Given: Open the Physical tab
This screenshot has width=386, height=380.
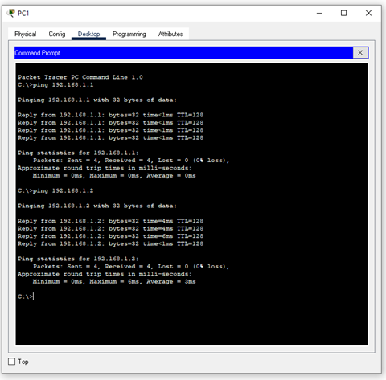Looking at the screenshot, I should pyautogui.click(x=25, y=34).
